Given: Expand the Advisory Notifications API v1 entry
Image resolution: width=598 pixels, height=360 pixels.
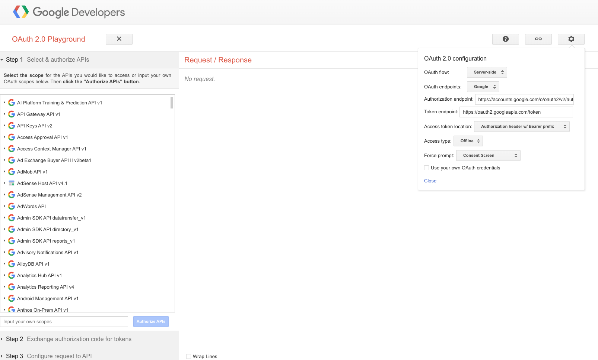Looking at the screenshot, I should (x=4, y=252).
